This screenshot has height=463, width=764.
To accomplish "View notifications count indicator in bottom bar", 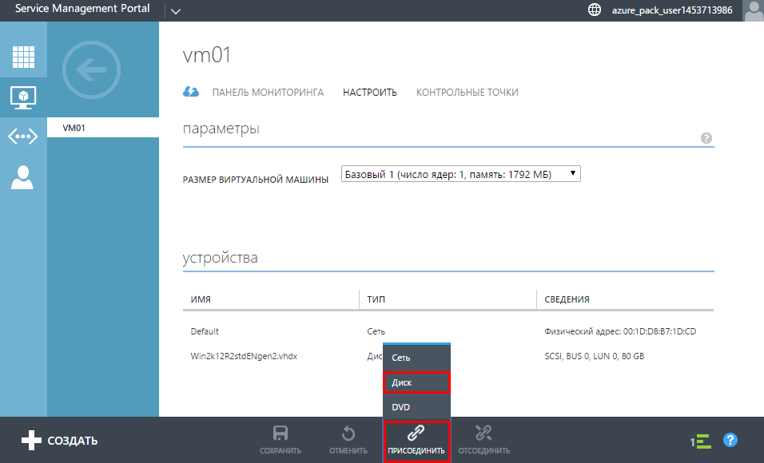I will point(700,441).
